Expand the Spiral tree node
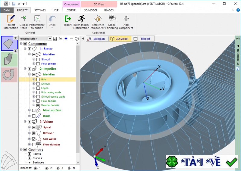Image resolution: width=241 pixels, height=171 pixels. (30, 127)
